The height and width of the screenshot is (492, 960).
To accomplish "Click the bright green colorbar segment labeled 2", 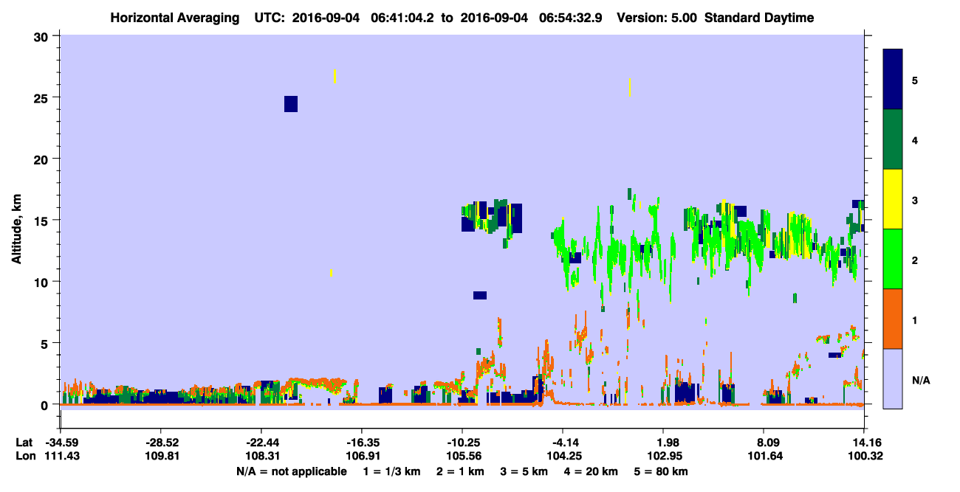I will tap(893, 259).
